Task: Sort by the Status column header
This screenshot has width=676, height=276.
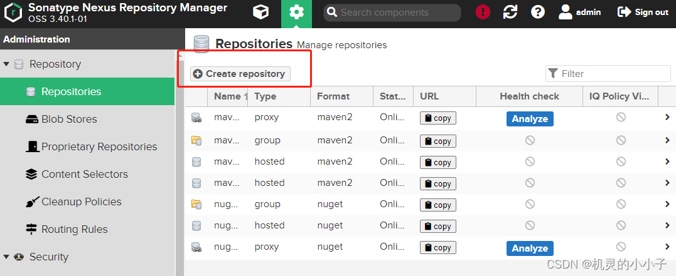Action: point(393,96)
